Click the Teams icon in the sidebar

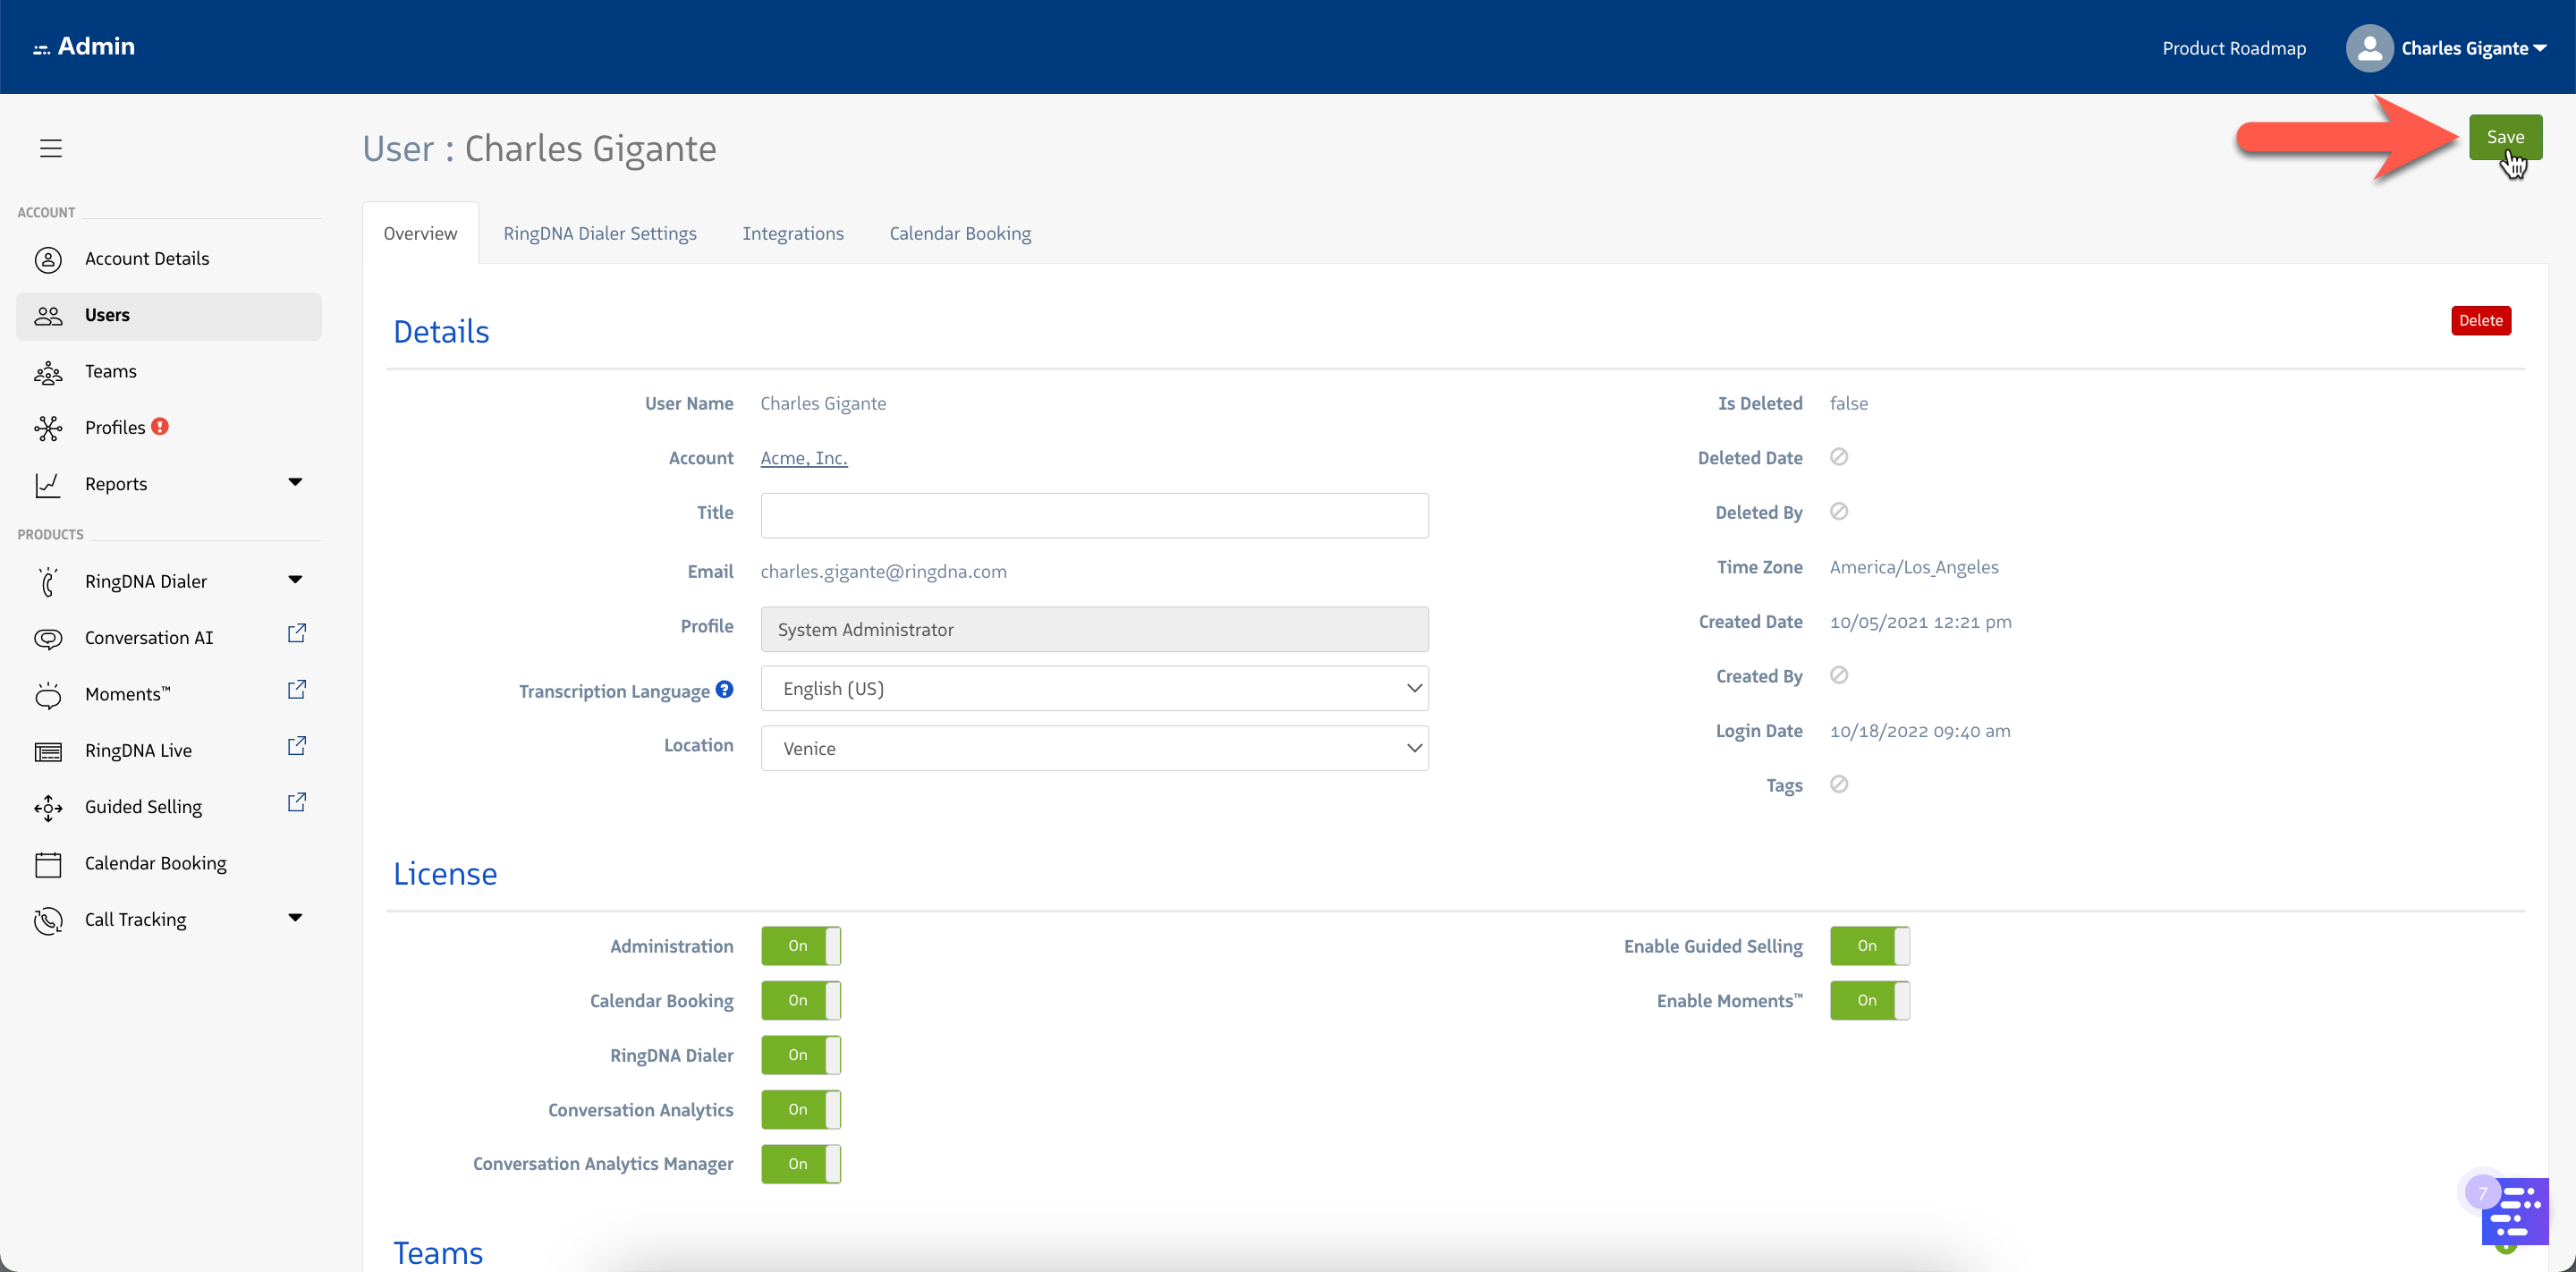(x=48, y=372)
